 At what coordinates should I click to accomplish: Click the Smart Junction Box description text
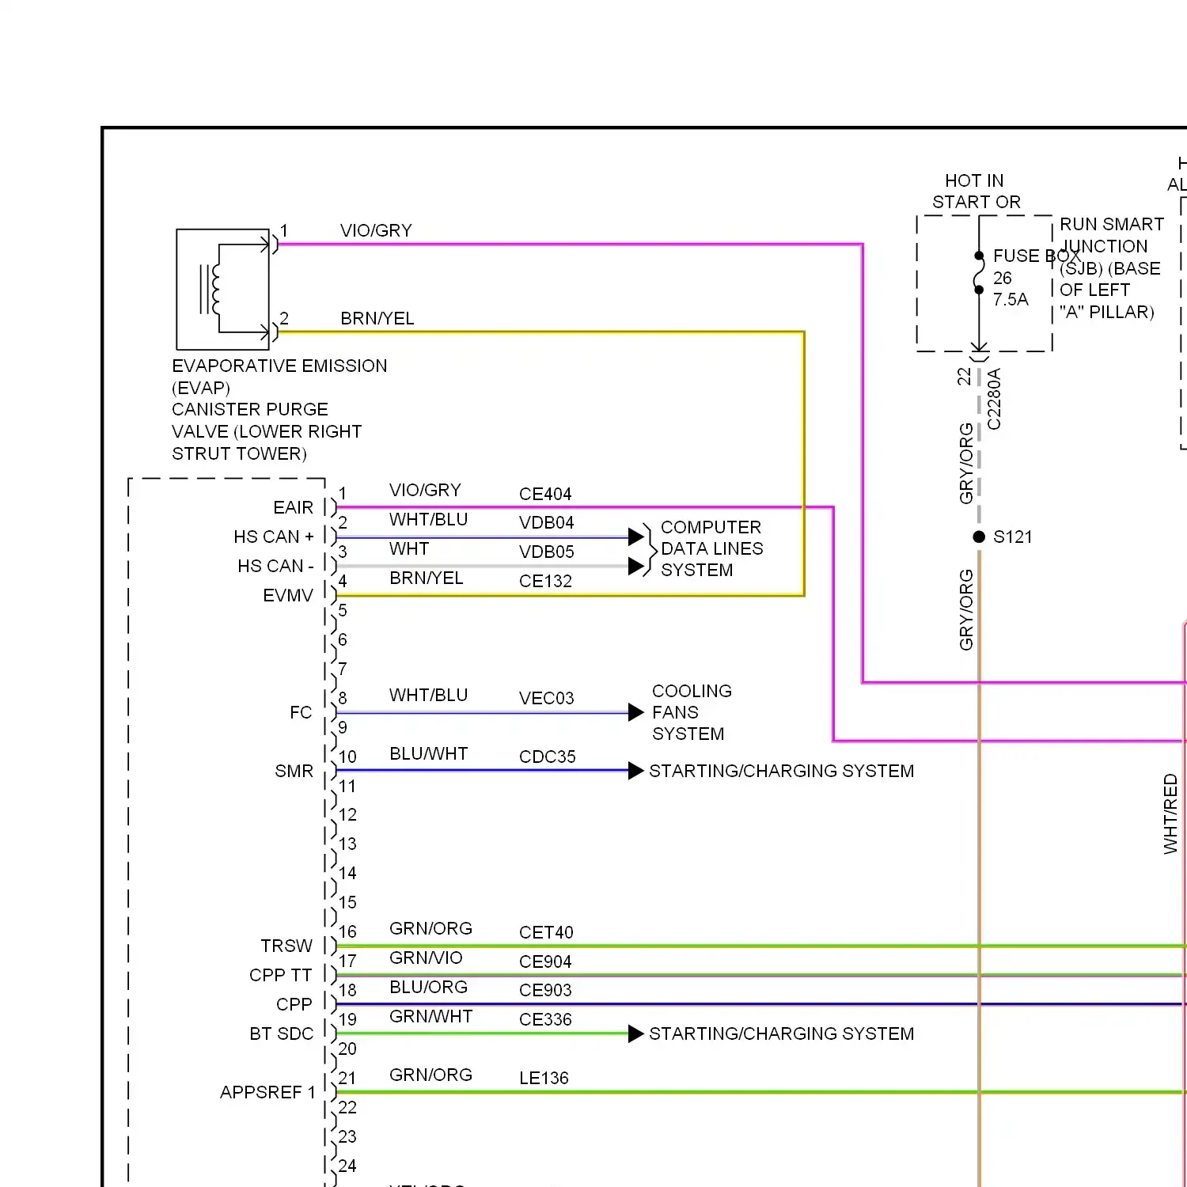1111,268
